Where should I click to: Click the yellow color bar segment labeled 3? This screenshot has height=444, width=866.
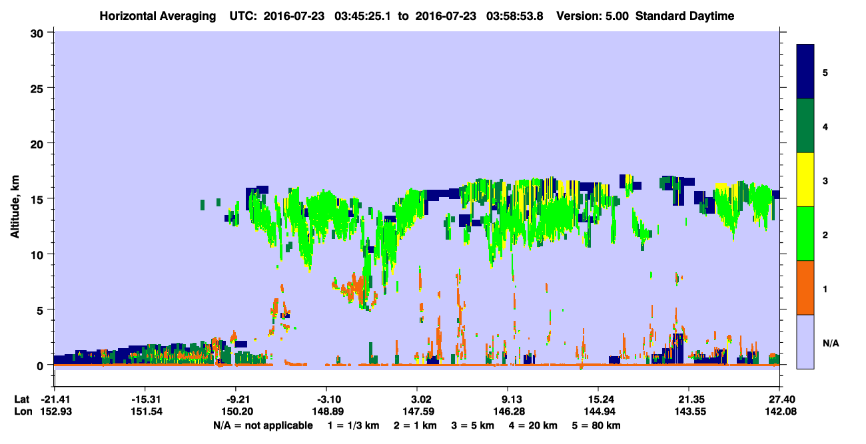click(805, 180)
